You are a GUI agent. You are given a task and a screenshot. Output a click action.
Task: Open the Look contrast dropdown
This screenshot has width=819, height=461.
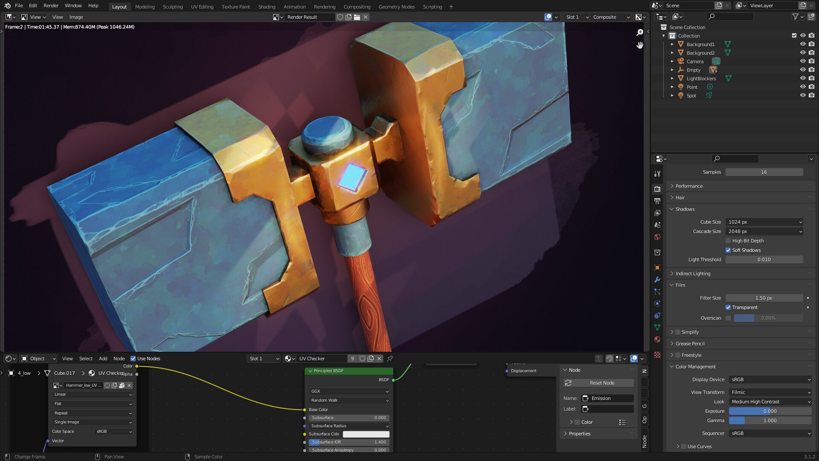coord(770,402)
